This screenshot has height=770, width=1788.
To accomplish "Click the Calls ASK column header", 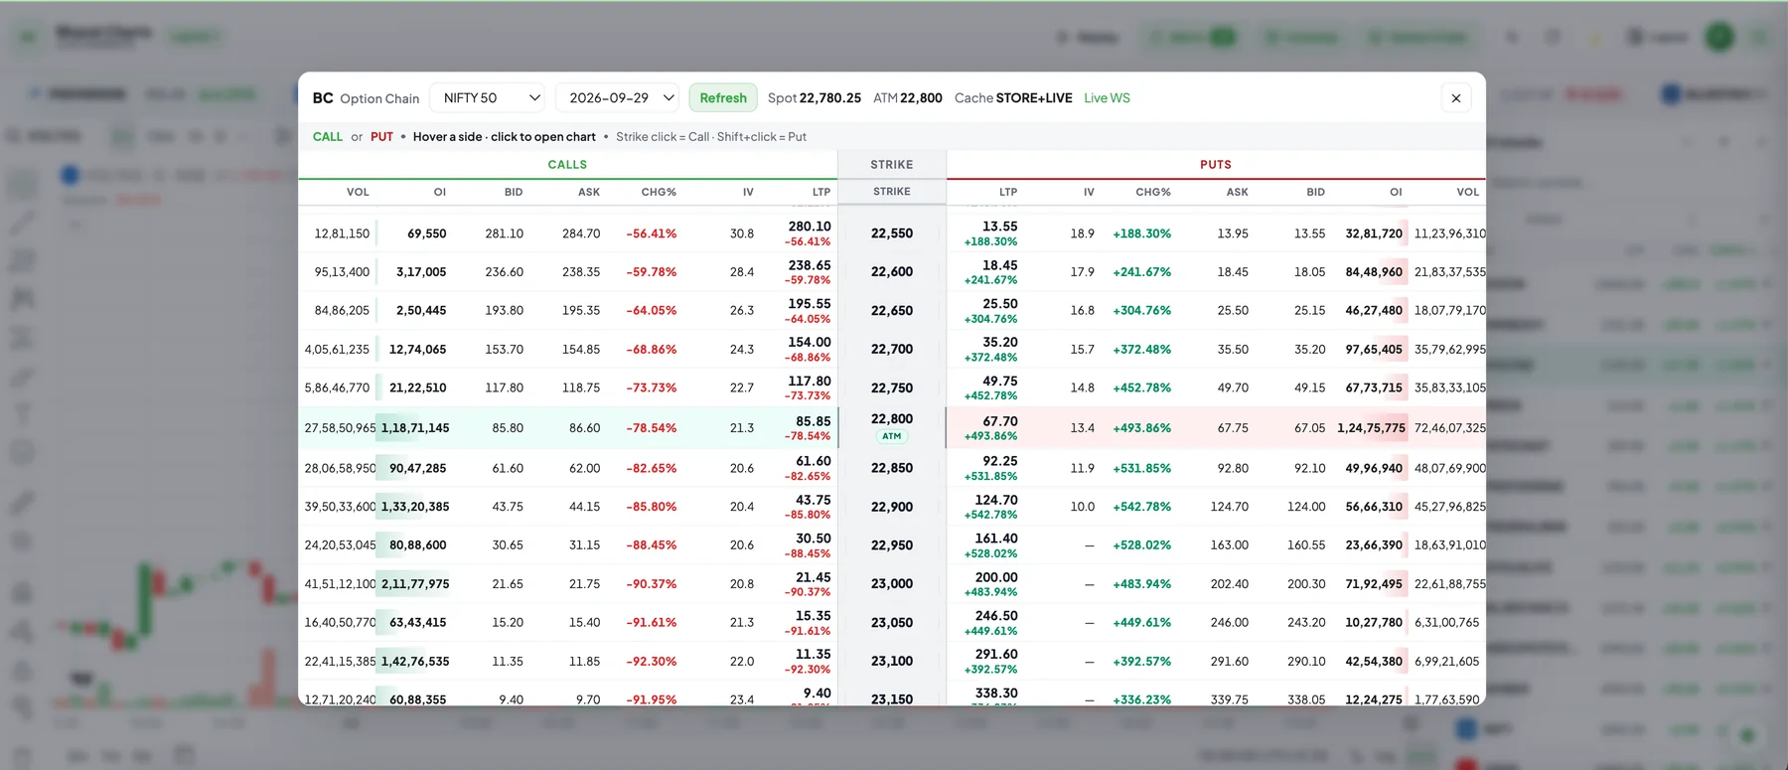I will (589, 192).
